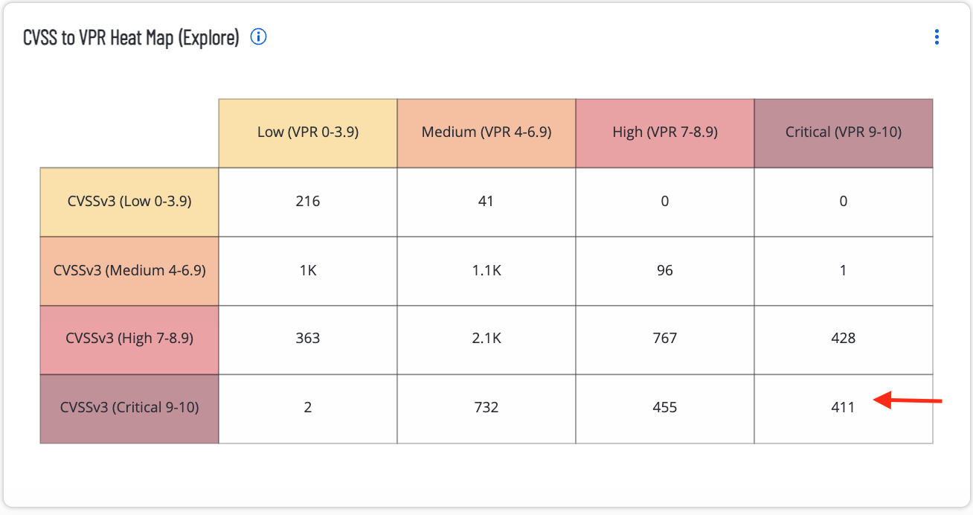Select the 455 Critical CVSS High VPR cell
This screenshot has height=515, width=973.
(x=665, y=408)
